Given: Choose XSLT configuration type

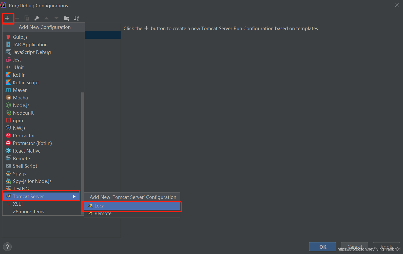Looking at the screenshot, I should 42,204.
